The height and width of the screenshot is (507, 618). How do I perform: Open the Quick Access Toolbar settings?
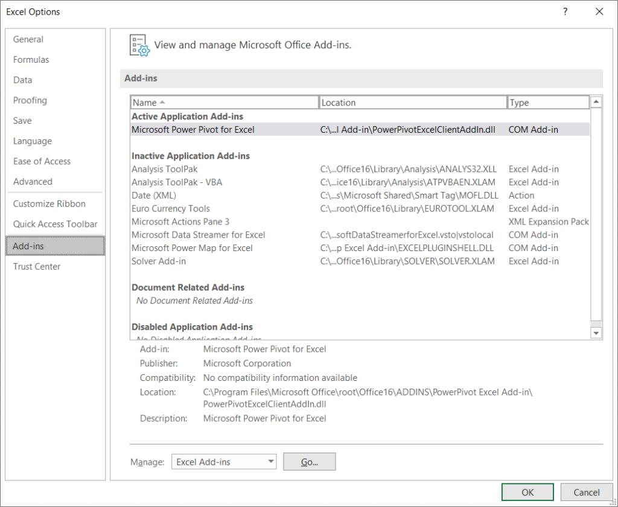[x=54, y=224]
